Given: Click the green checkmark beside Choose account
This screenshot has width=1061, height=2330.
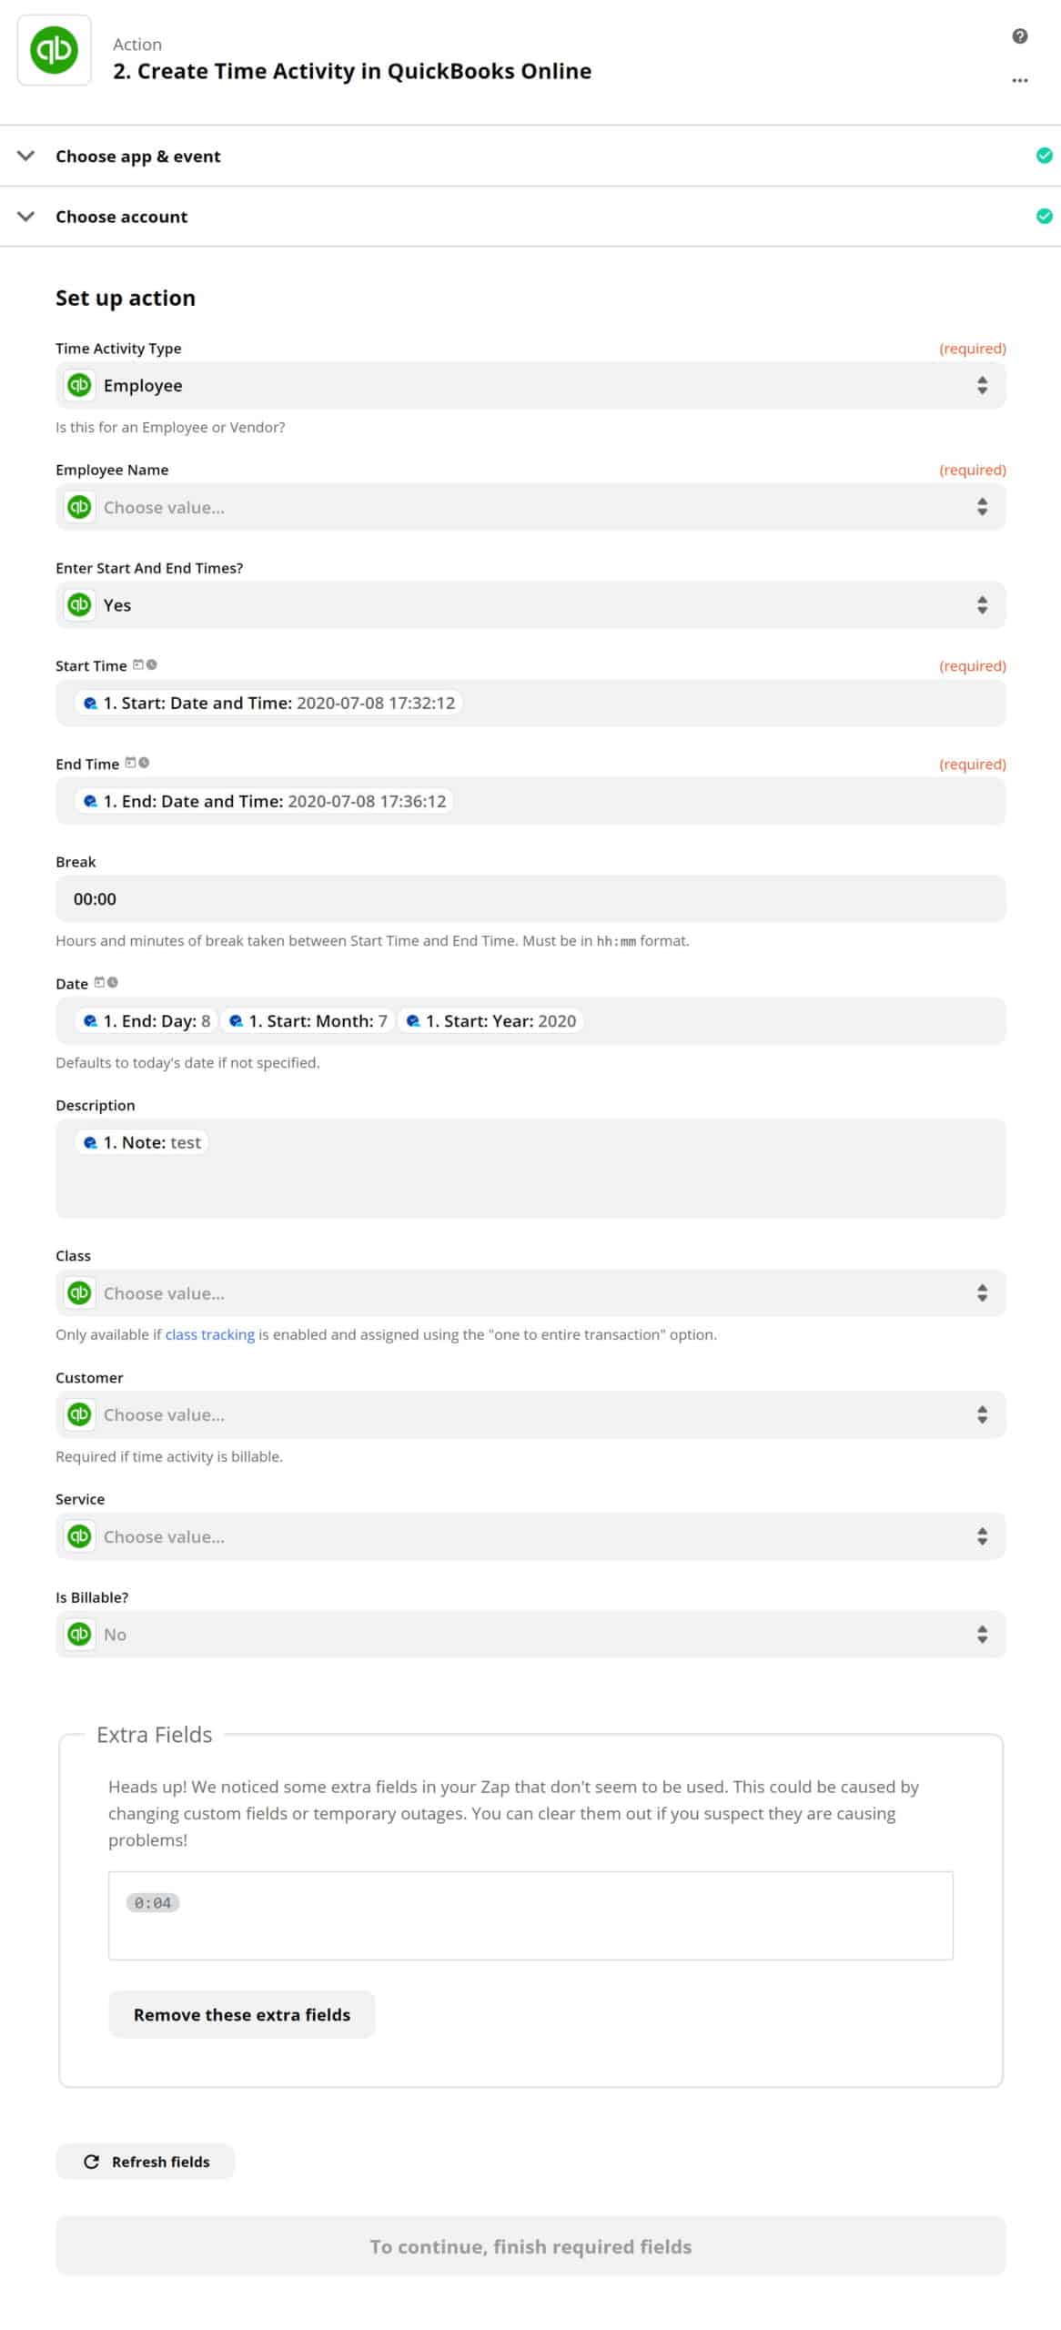Looking at the screenshot, I should 1044,217.
